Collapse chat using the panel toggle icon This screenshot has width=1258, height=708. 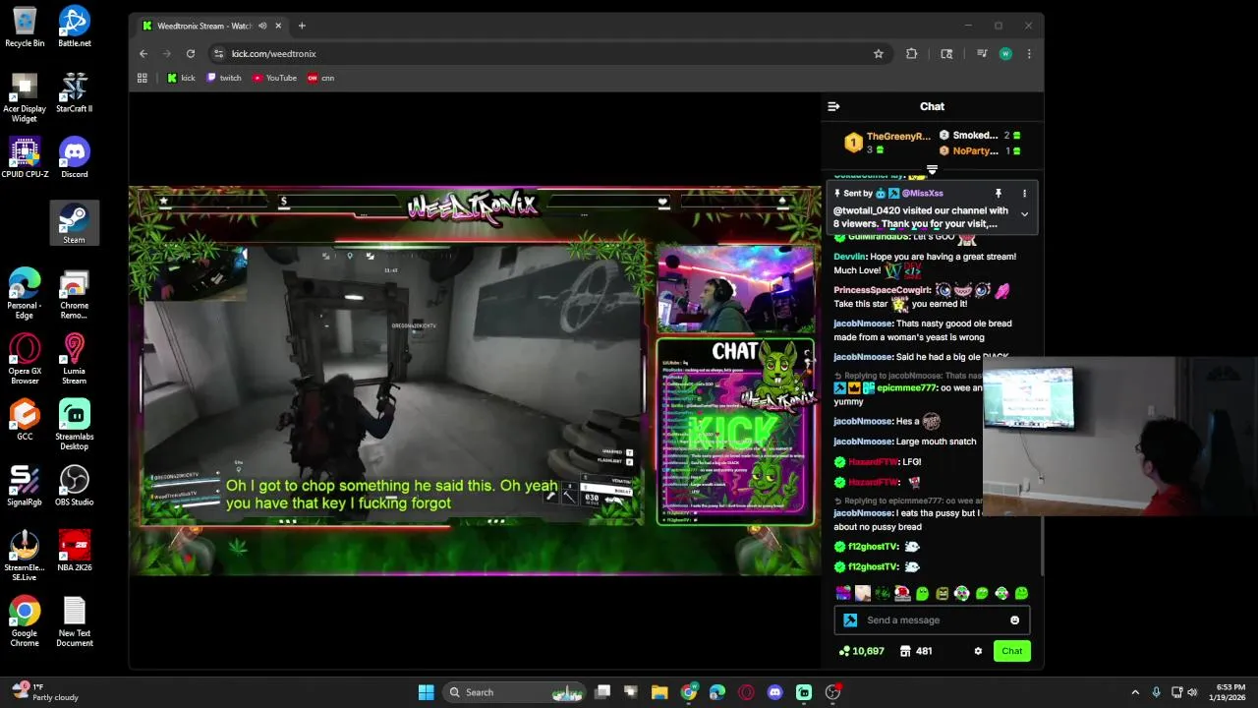coord(833,106)
